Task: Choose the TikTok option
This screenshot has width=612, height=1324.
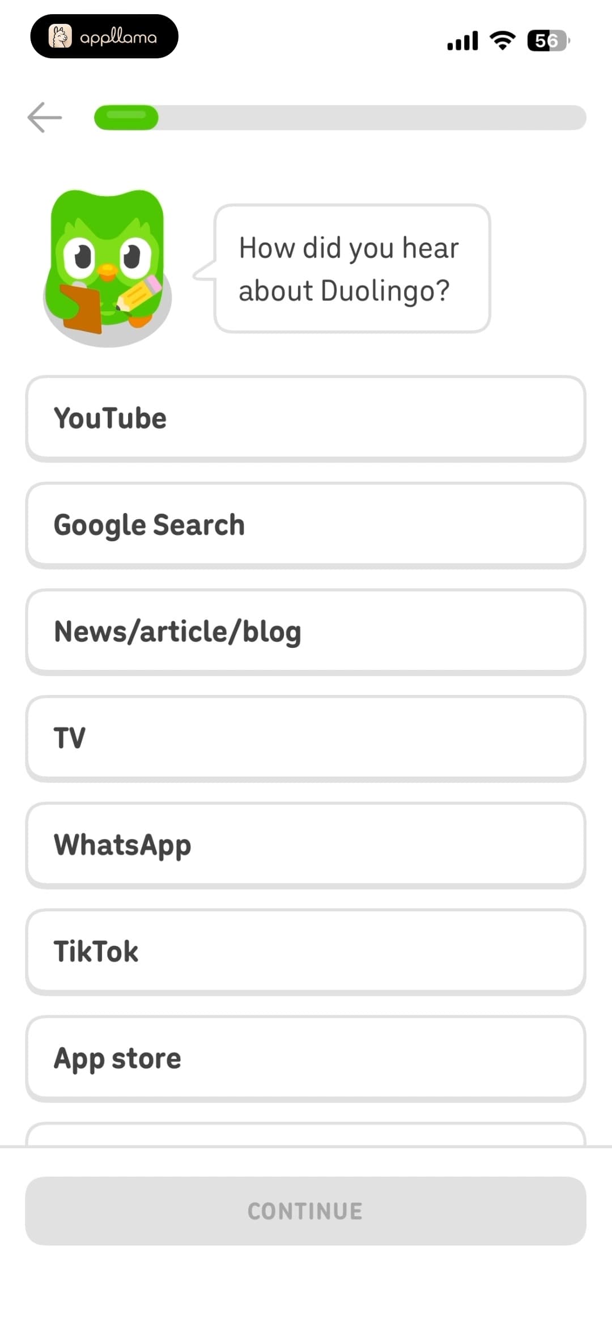Action: pyautogui.click(x=306, y=951)
